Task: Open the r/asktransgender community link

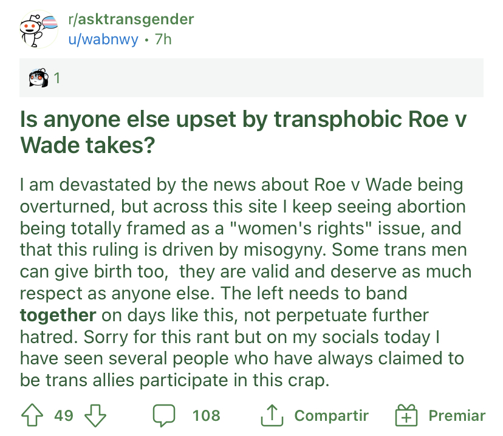Action: pos(131,19)
